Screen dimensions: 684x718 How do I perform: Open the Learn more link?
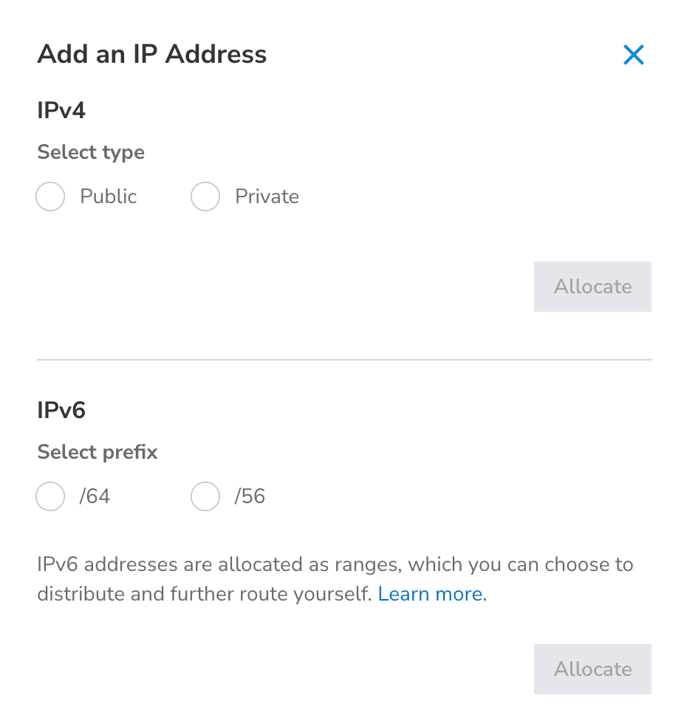click(x=430, y=594)
